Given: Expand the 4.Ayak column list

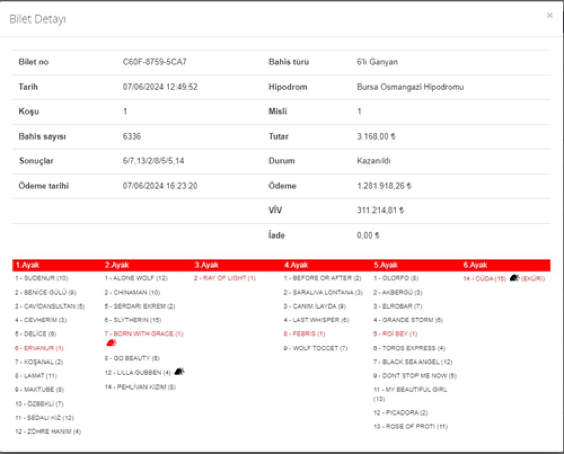Looking at the screenshot, I should (317, 313).
